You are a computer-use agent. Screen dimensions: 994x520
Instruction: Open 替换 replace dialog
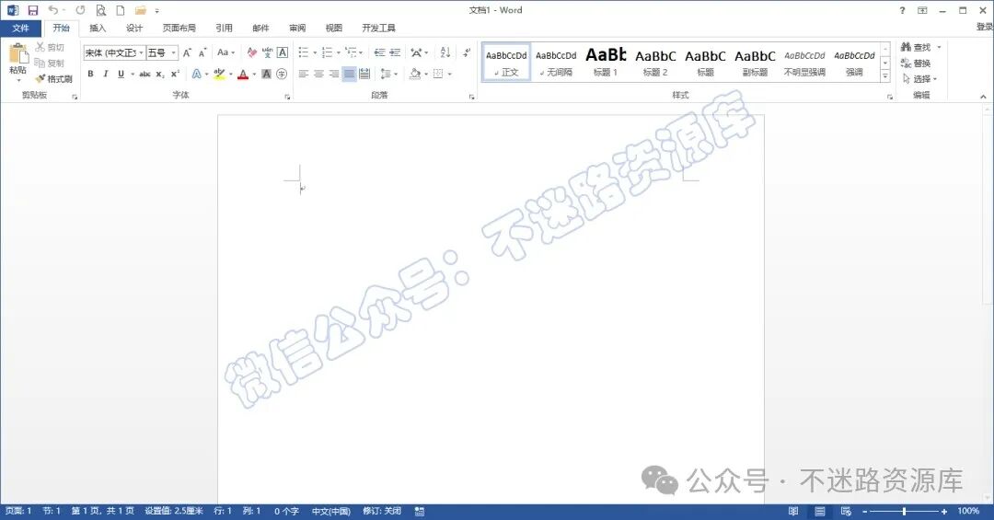[916, 63]
